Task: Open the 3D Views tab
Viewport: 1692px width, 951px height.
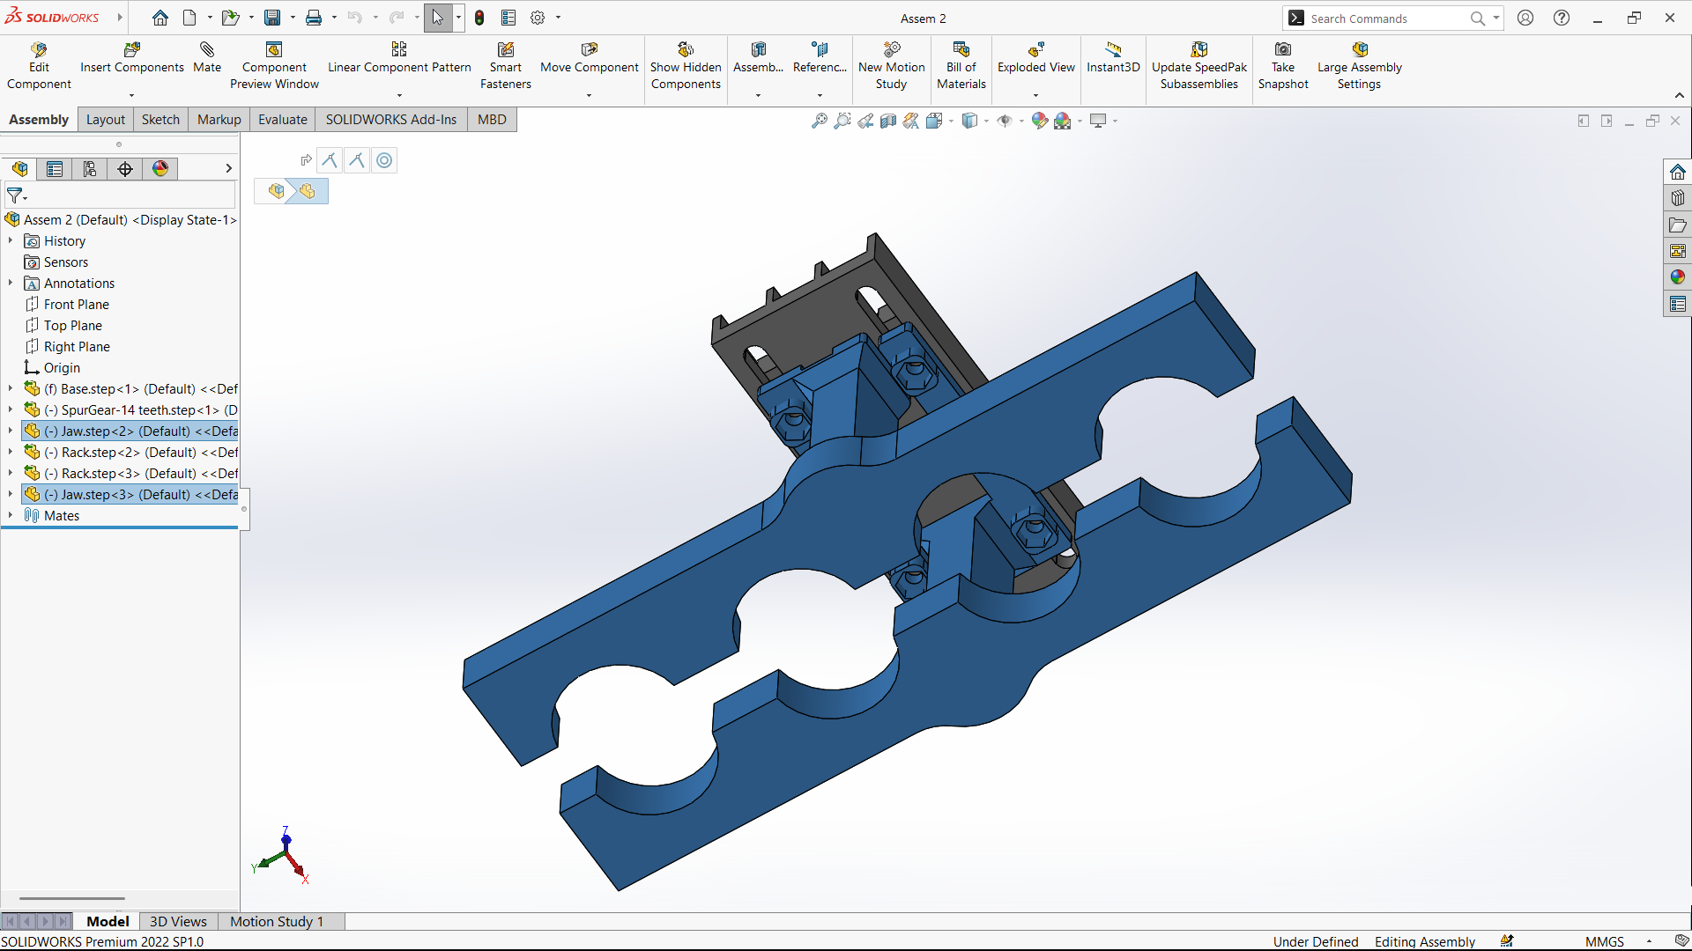Action: (178, 922)
